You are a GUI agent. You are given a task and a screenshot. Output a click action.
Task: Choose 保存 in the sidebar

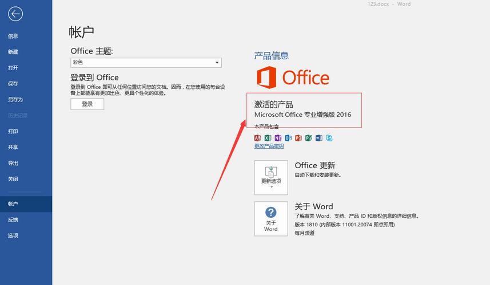(13, 84)
